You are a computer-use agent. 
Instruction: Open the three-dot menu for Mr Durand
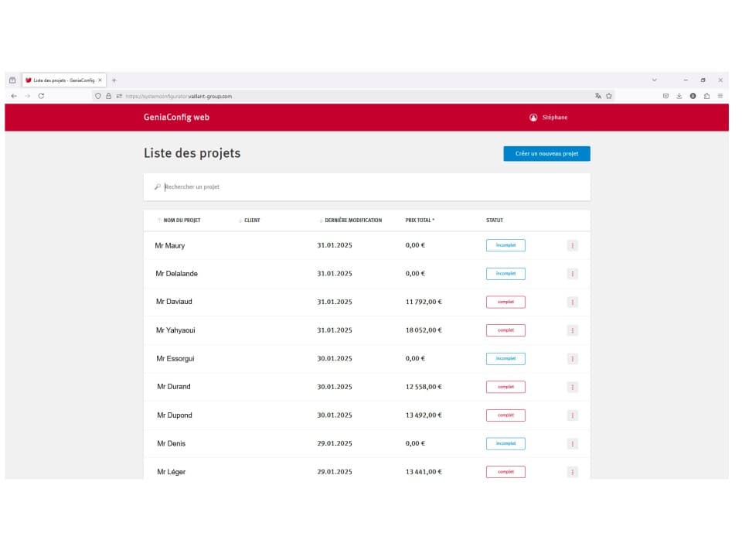pos(572,387)
